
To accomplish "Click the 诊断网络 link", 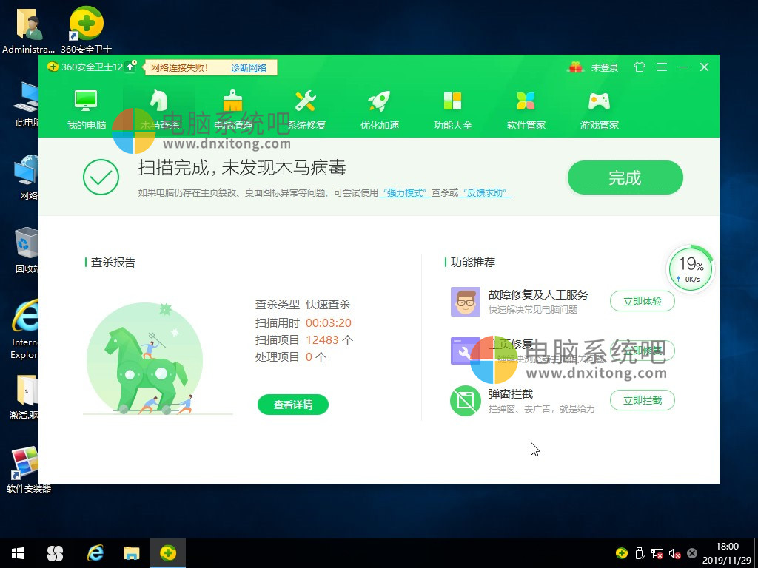I will coord(249,68).
